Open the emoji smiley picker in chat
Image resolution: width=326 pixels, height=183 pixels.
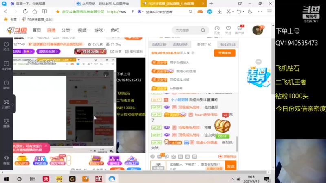[x=153, y=157]
